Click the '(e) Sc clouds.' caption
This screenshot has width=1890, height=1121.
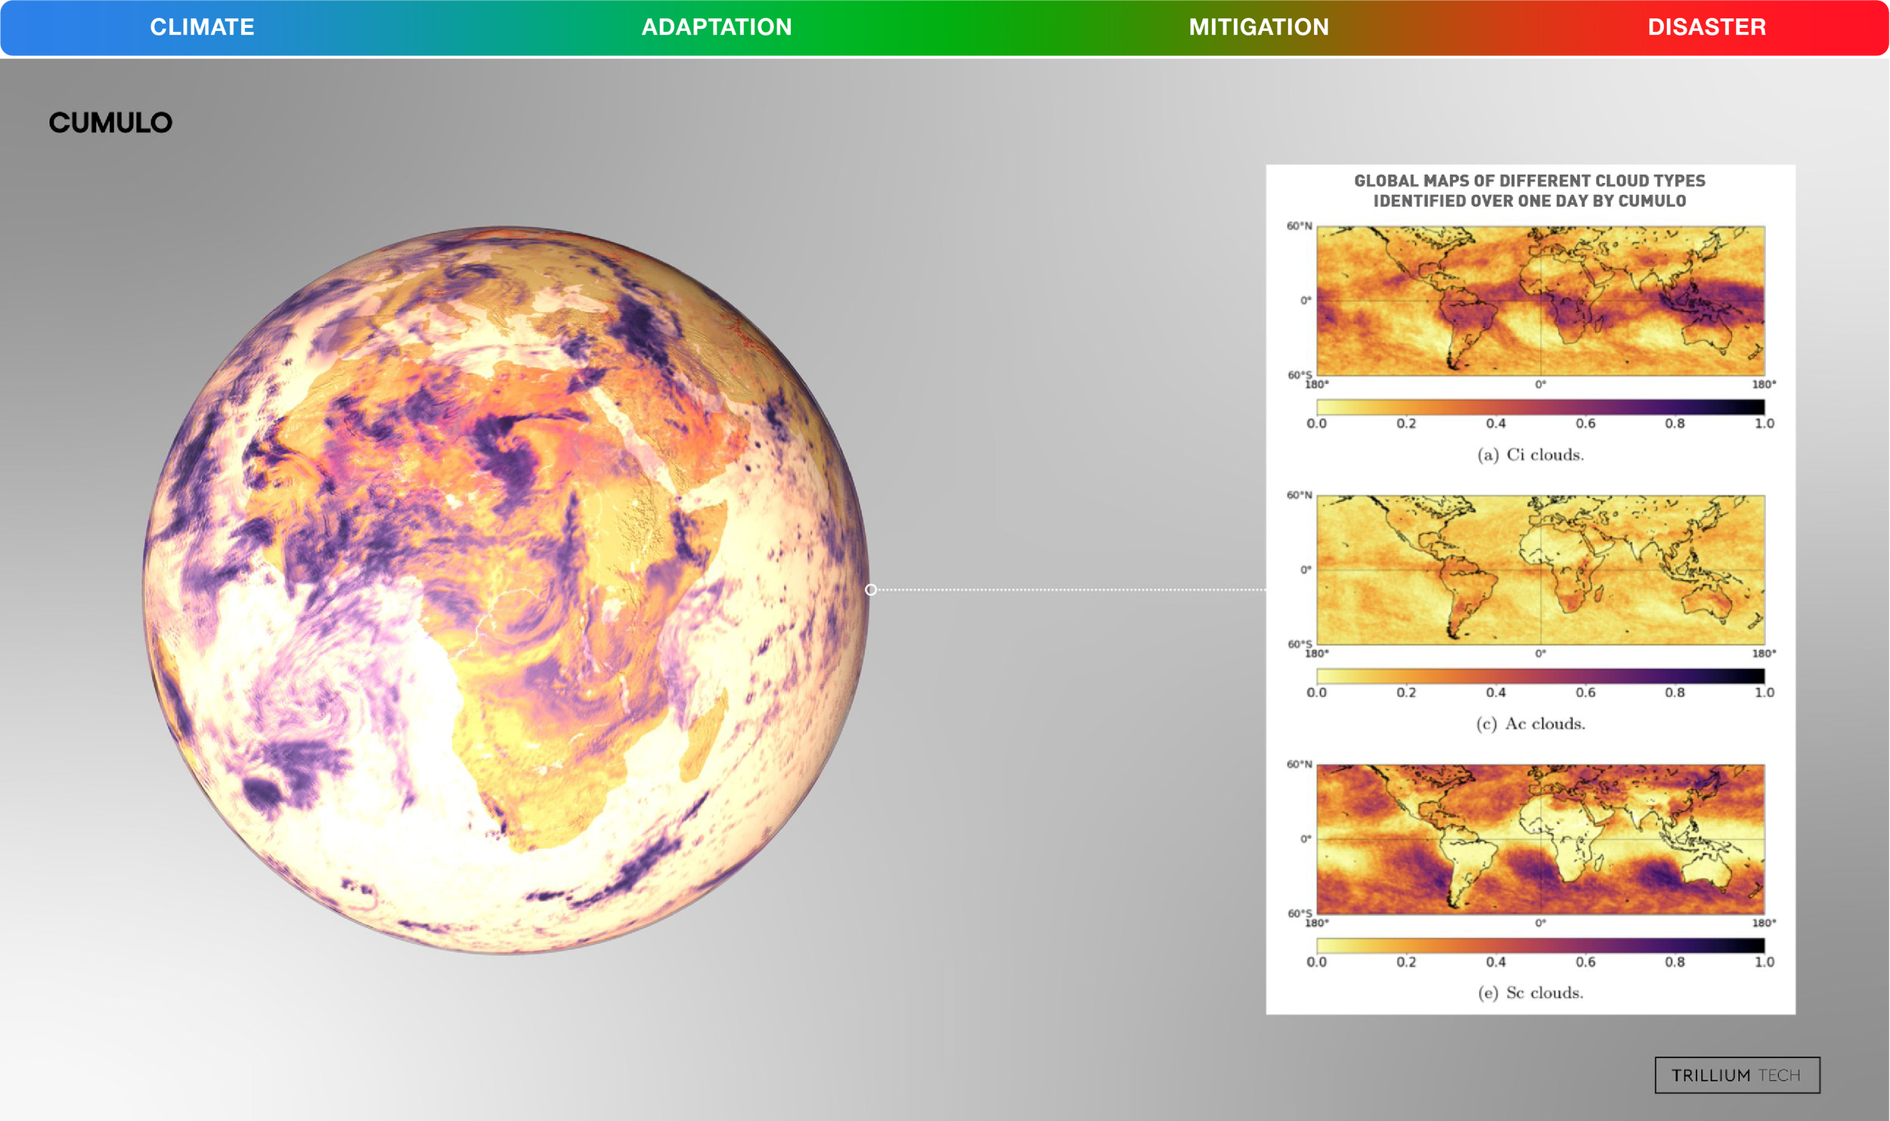(x=1530, y=992)
